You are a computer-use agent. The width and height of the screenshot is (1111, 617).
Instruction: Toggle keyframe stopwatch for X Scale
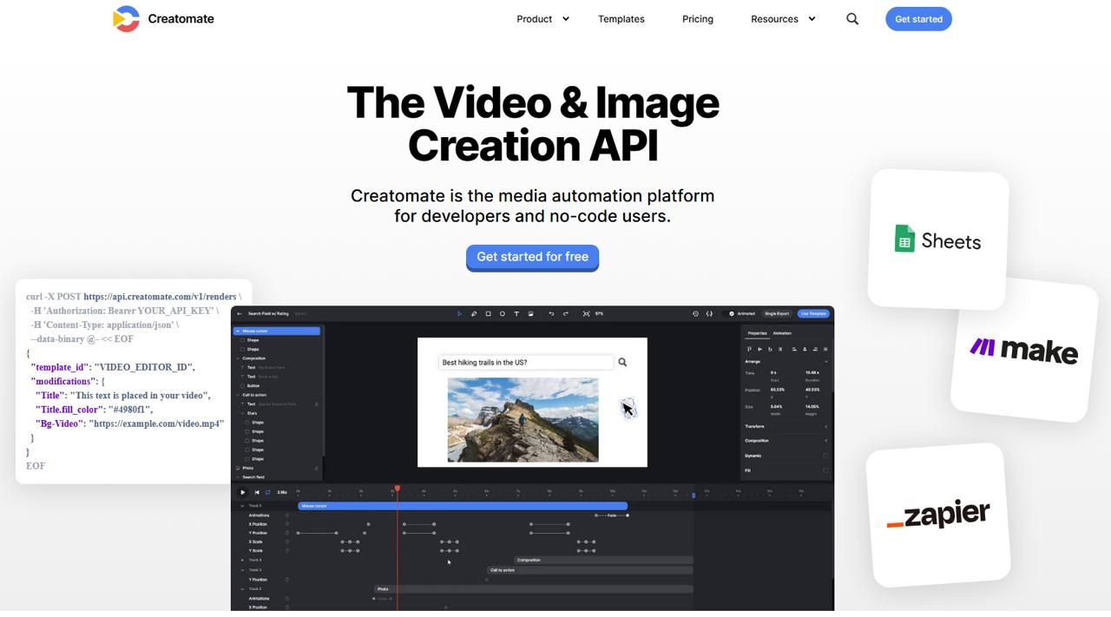(x=287, y=542)
